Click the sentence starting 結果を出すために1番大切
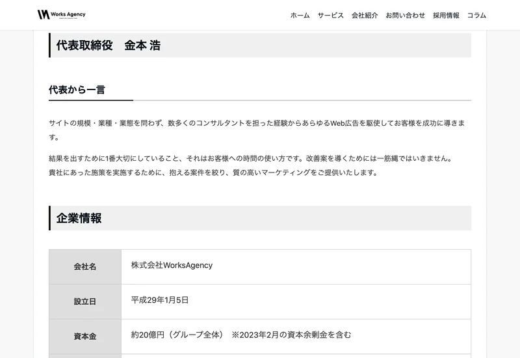This screenshot has height=358, width=520. [251, 158]
